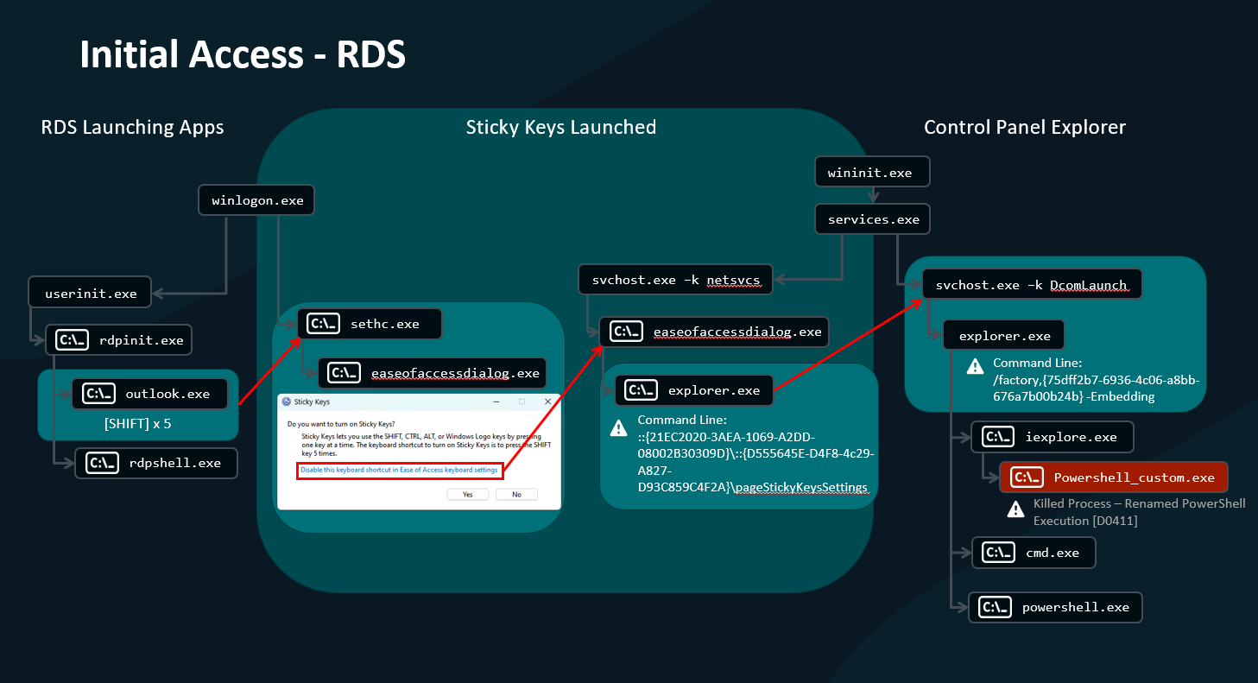The width and height of the screenshot is (1258, 683).
Task: Click warning icon next to pageStickyKeysSettings command line
Action: pos(618,427)
